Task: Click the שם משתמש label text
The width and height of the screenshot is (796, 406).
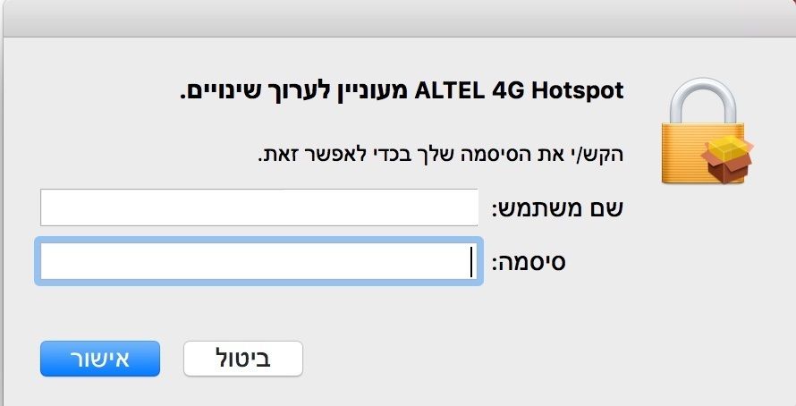Action: click(557, 209)
